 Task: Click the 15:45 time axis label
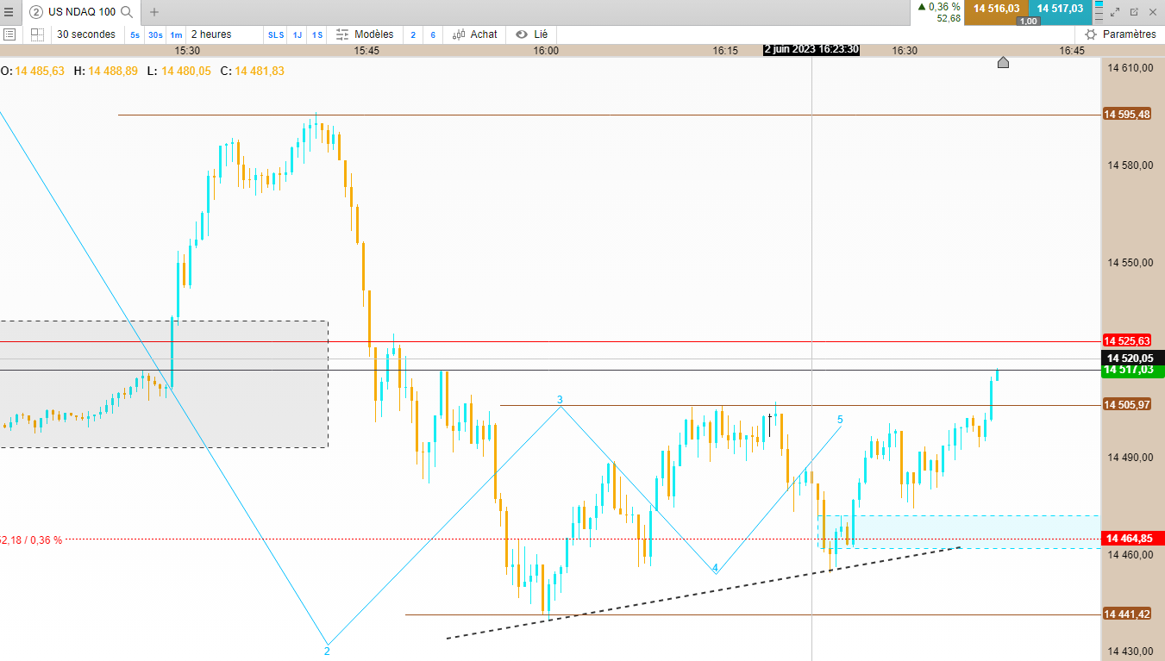(x=366, y=50)
